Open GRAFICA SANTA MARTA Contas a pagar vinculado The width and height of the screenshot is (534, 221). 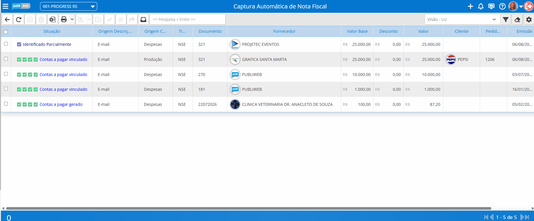pos(63,59)
